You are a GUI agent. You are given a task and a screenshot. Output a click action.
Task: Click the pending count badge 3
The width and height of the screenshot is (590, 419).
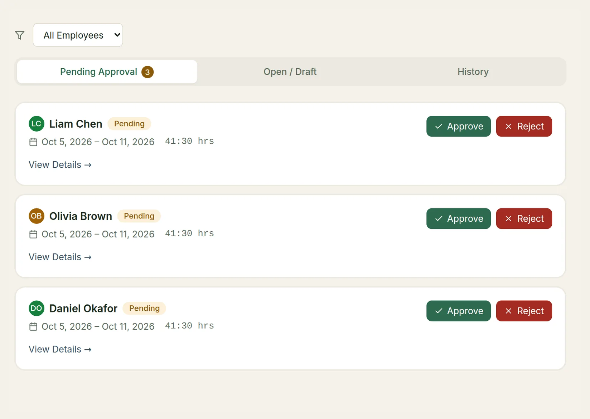pos(147,72)
